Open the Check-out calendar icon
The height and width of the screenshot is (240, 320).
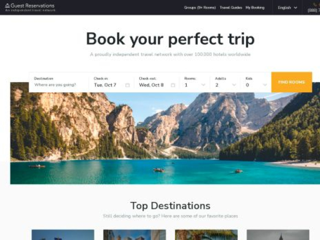pyautogui.click(x=173, y=85)
